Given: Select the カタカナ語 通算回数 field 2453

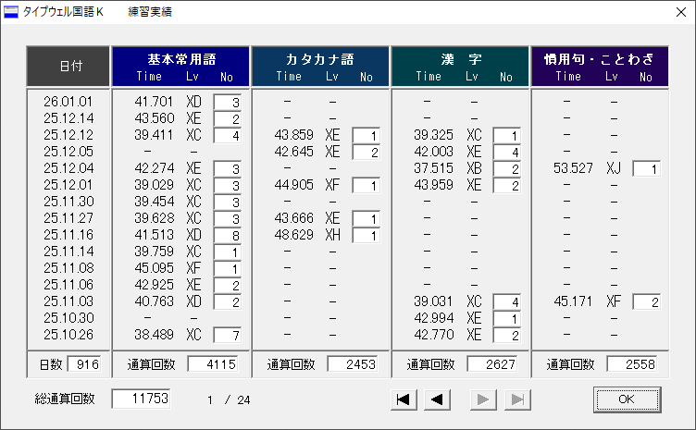Looking at the screenshot, I should click(353, 364).
